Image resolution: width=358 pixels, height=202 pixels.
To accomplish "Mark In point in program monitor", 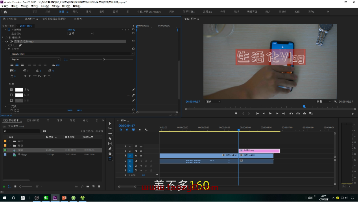I will click(x=243, y=113).
